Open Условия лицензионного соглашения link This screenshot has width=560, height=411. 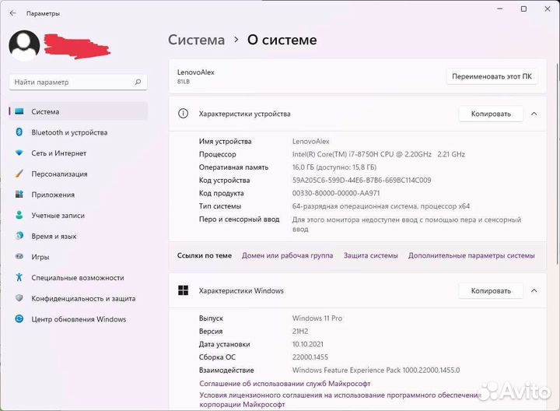pos(340,399)
